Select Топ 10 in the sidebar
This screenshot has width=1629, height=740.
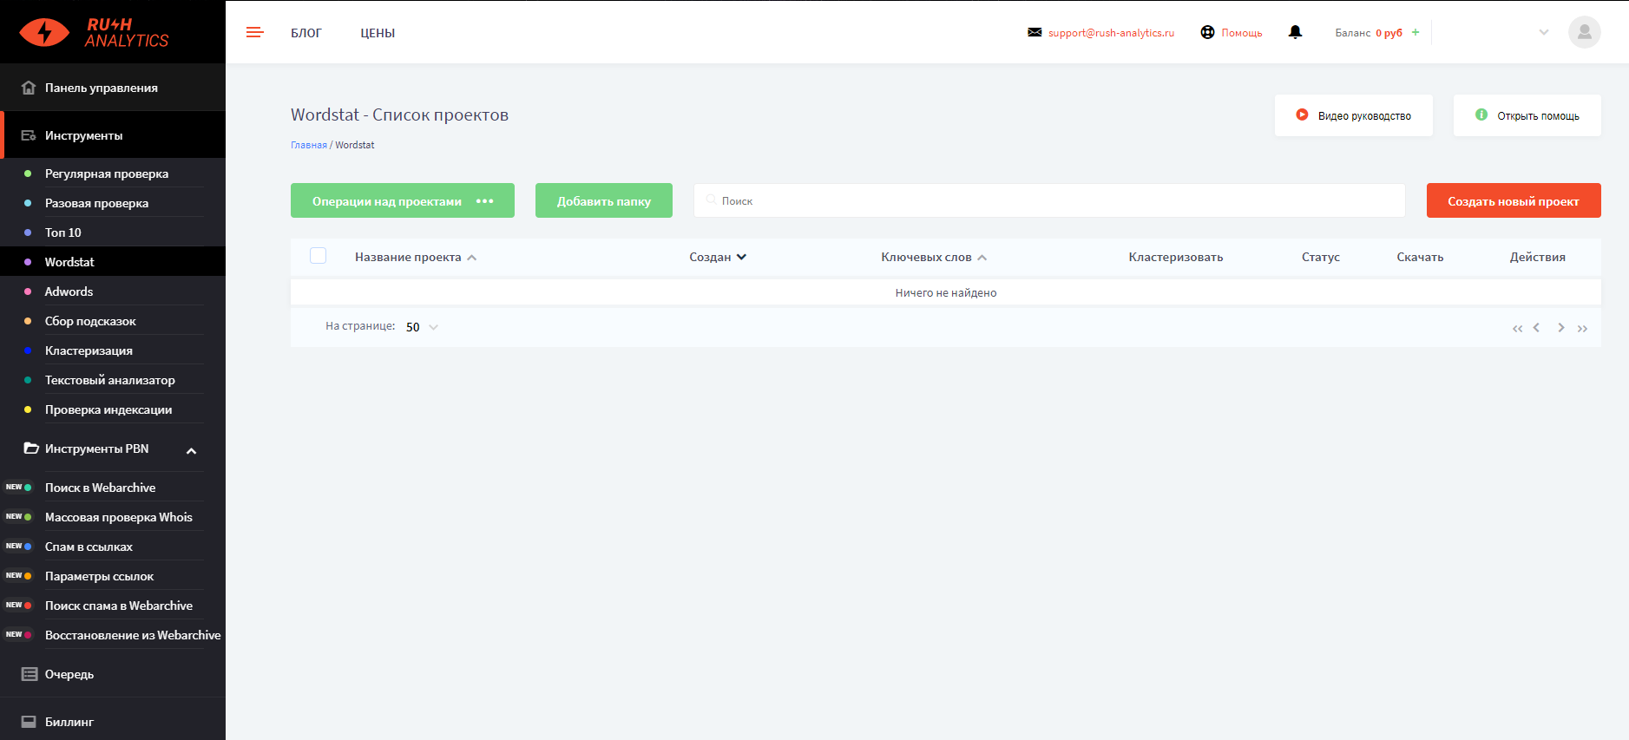click(63, 232)
